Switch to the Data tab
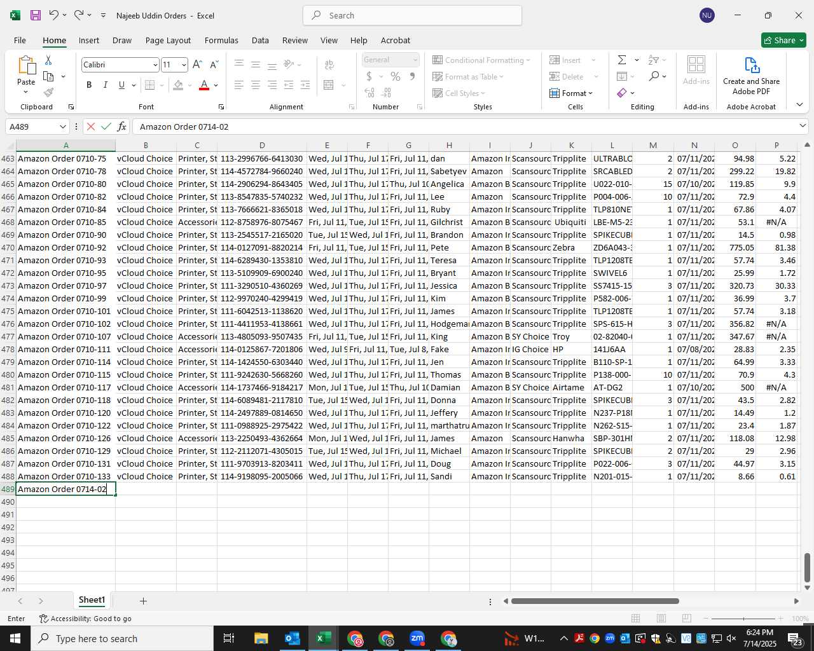Viewport: 814px width, 651px height. coord(260,40)
